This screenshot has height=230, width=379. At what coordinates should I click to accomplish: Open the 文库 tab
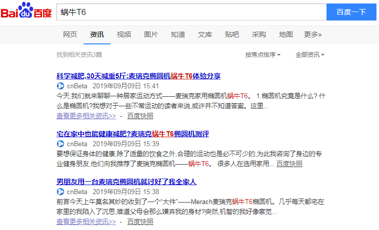pyautogui.click(x=205, y=34)
